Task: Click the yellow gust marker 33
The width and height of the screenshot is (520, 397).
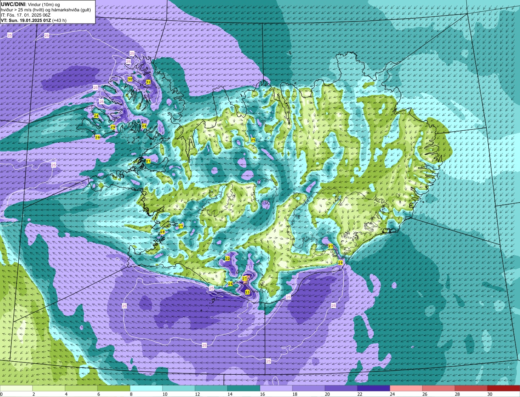Action: tap(247, 292)
